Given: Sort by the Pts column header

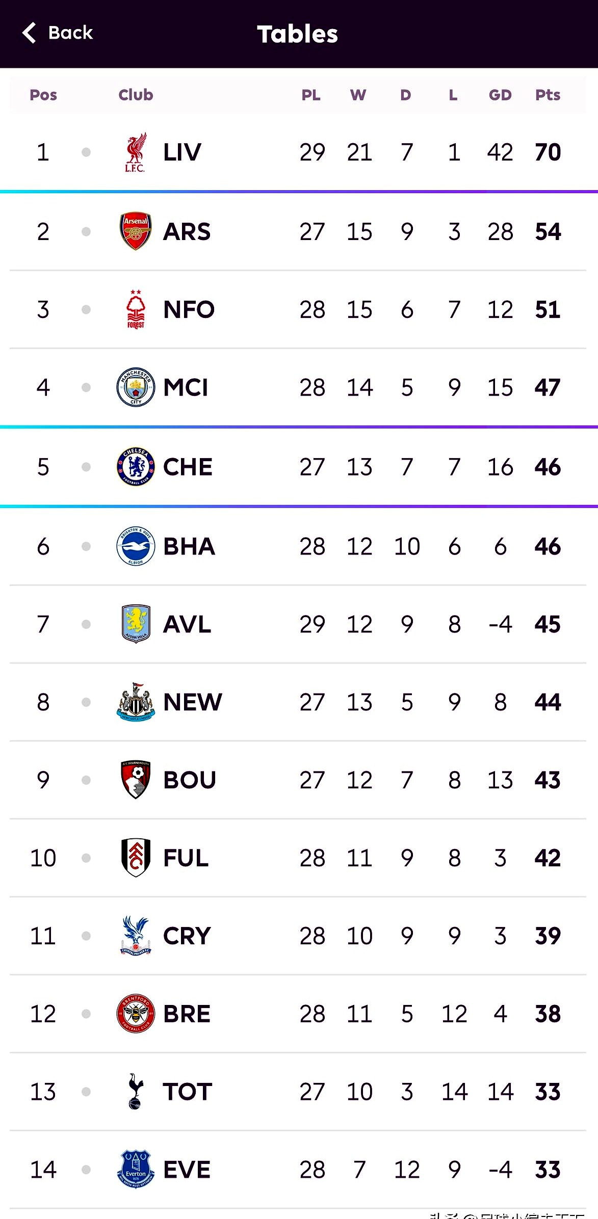Looking at the screenshot, I should (548, 95).
